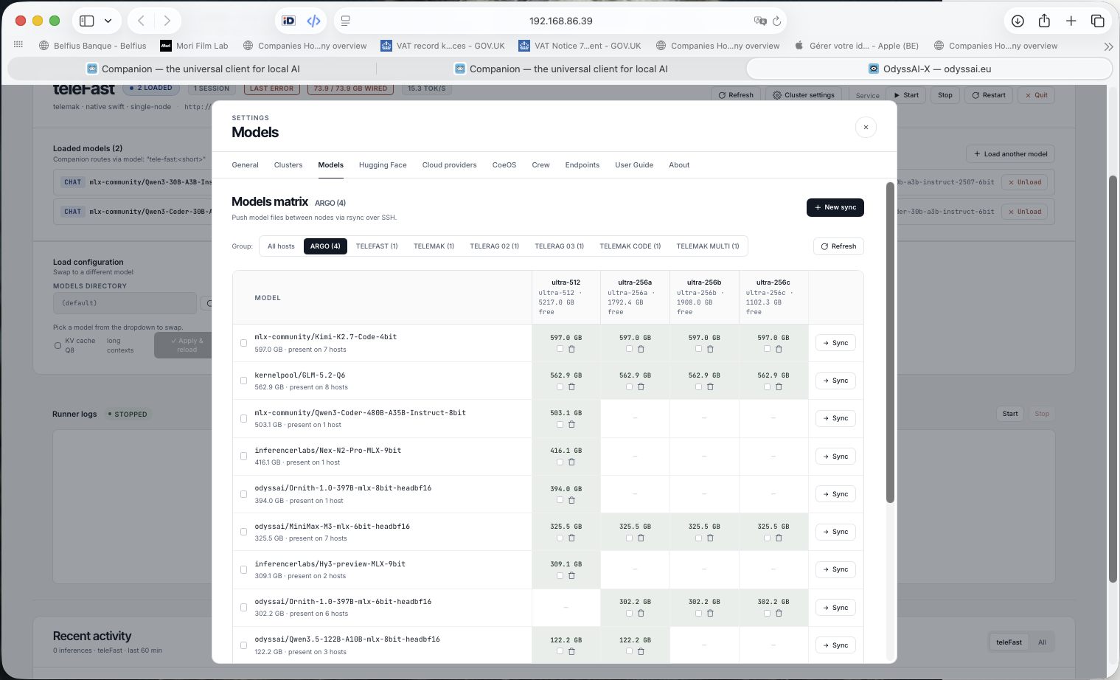Click the Cluster settings button behind dialog
The width and height of the screenshot is (1120, 680).
coord(804,95)
